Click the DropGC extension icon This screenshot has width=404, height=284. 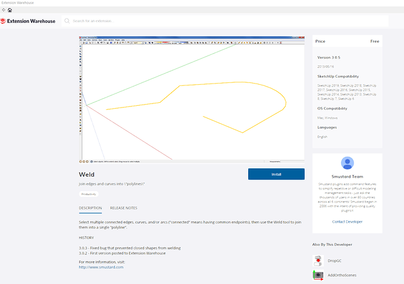coord(318,261)
